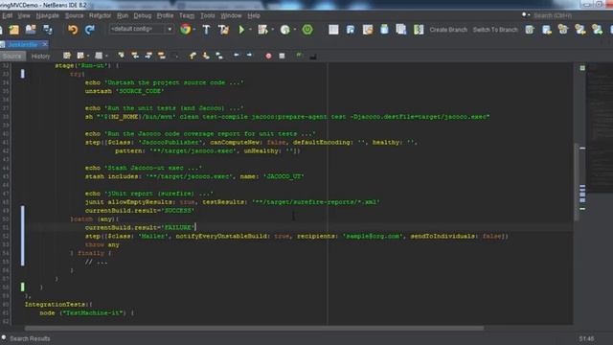Viewport: 613px width, 345px height.
Task: Click the blue Redo arrow
Action: (x=90, y=30)
